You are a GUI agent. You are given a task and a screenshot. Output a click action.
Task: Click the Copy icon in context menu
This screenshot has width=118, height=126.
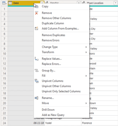pyautogui.click(x=37, y=6)
